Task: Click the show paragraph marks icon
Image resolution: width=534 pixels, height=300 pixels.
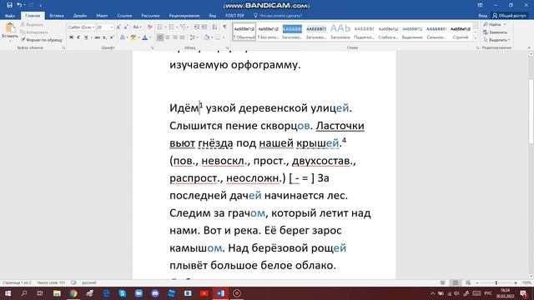Action: 224,27
